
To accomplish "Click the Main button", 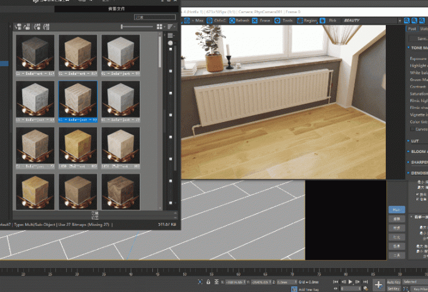I will 397,210.
